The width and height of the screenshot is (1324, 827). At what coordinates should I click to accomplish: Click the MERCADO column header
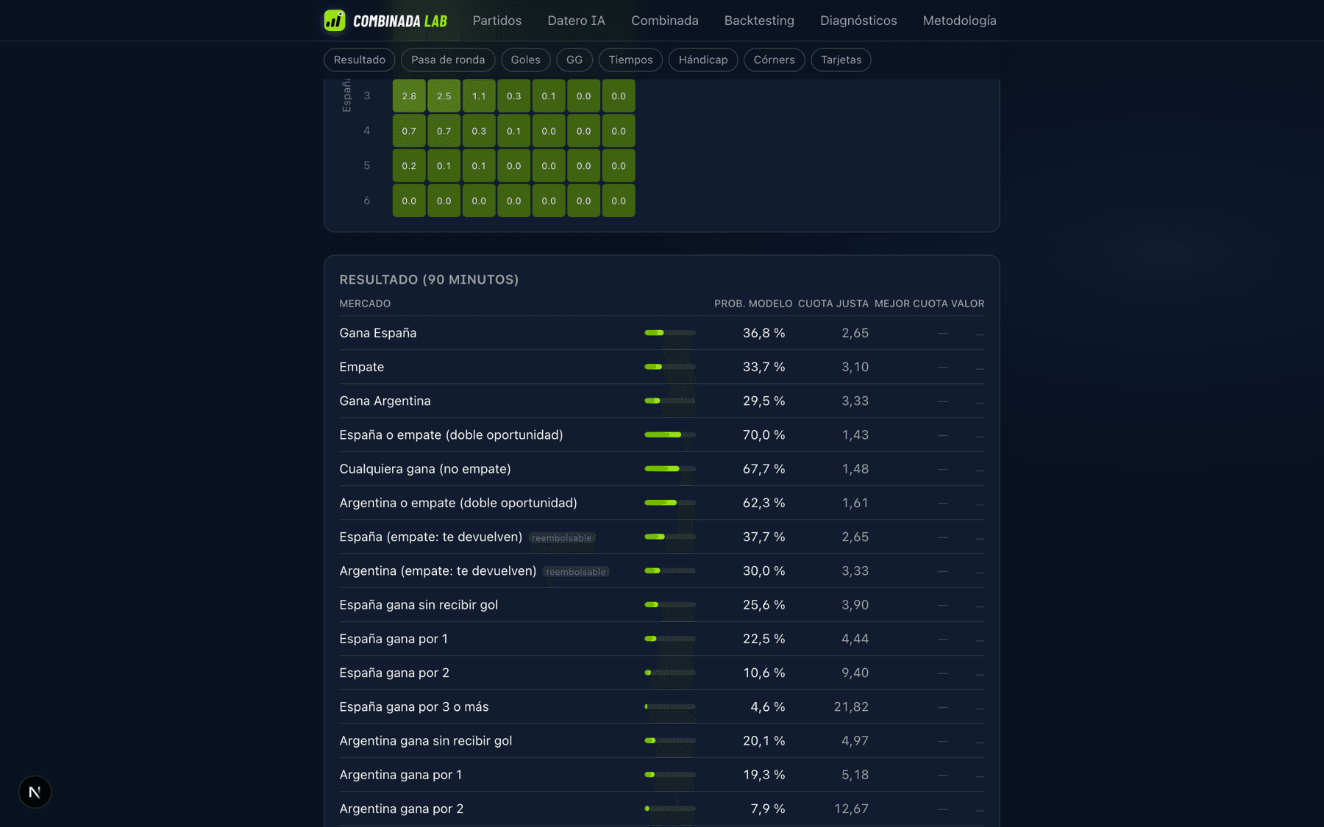coord(365,304)
